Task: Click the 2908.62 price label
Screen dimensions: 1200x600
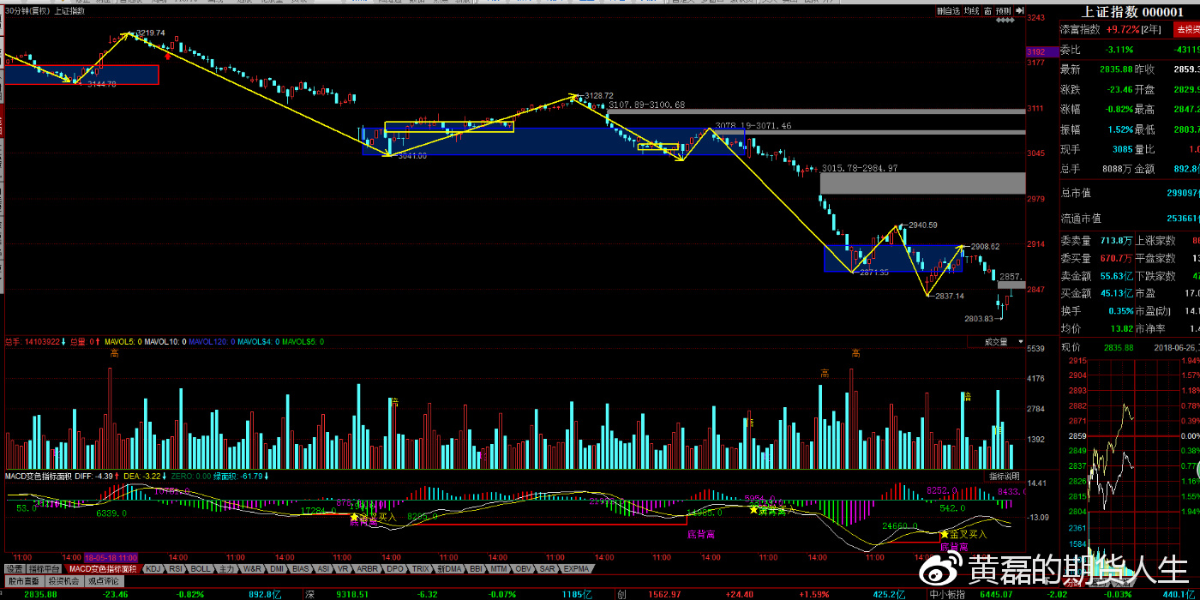Action: [x=985, y=246]
